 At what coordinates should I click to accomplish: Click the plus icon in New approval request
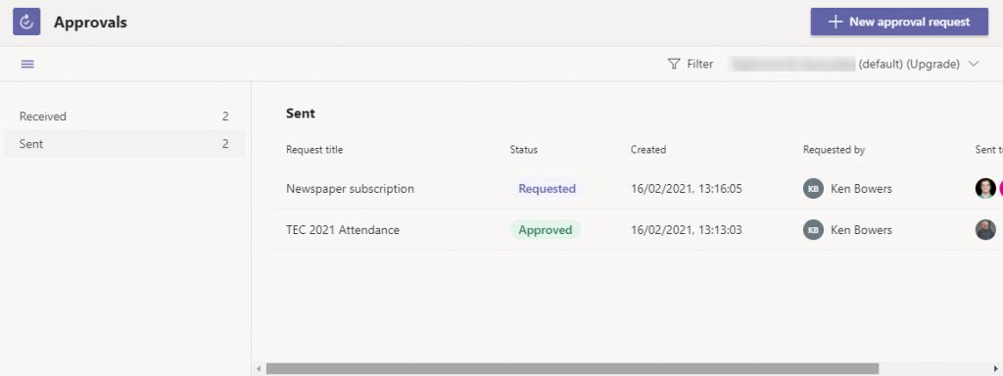tap(835, 22)
